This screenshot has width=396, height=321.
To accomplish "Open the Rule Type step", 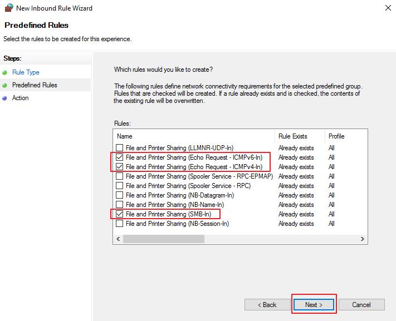I will click(x=26, y=72).
